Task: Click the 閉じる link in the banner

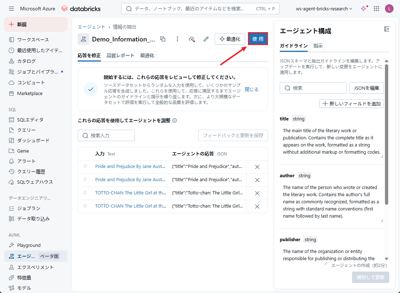Action: click(251, 89)
